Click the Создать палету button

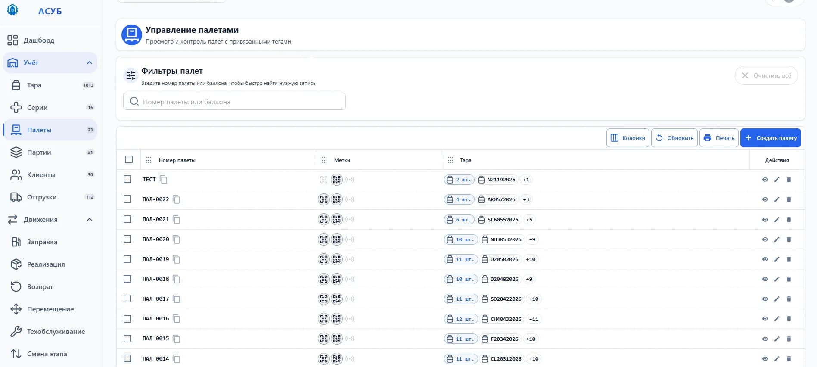(x=770, y=138)
